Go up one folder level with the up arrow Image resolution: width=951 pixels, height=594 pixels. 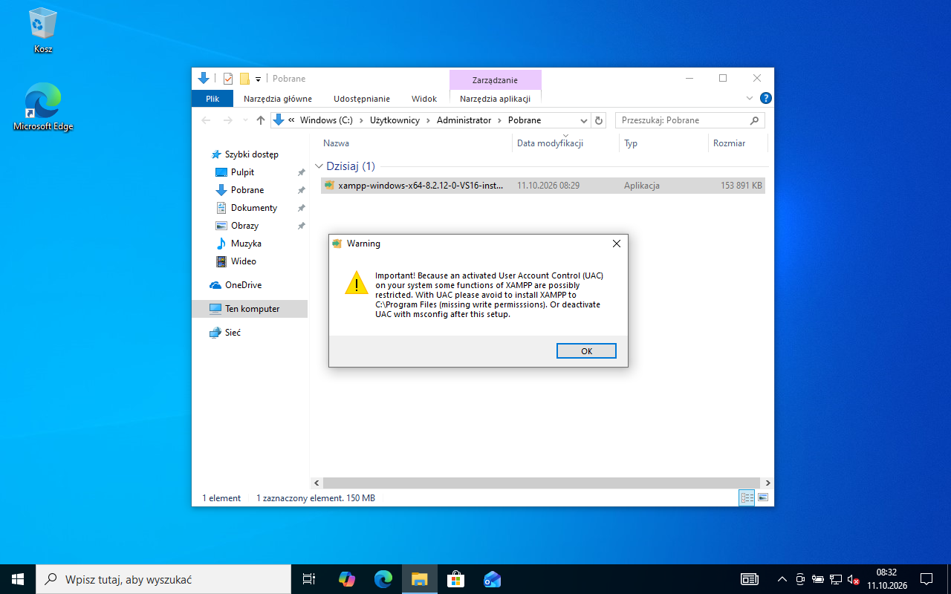click(x=260, y=120)
